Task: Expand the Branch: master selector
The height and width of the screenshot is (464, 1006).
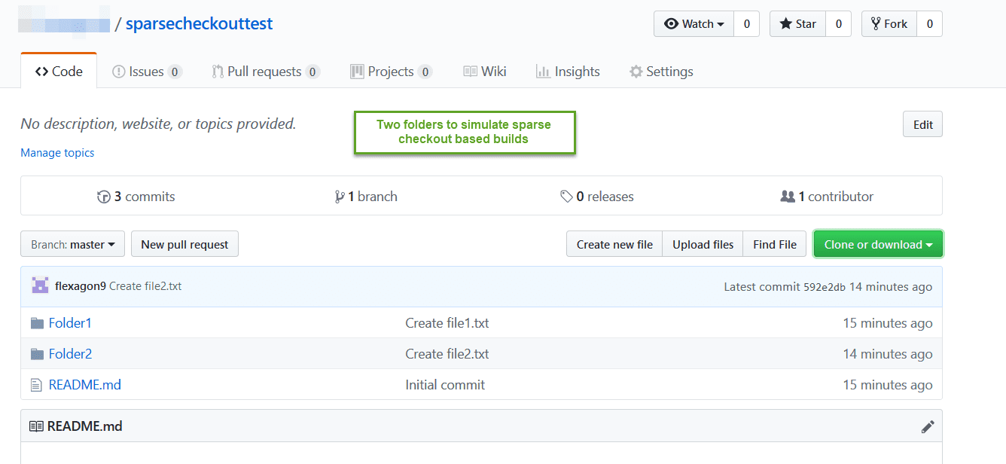Action: click(x=72, y=244)
